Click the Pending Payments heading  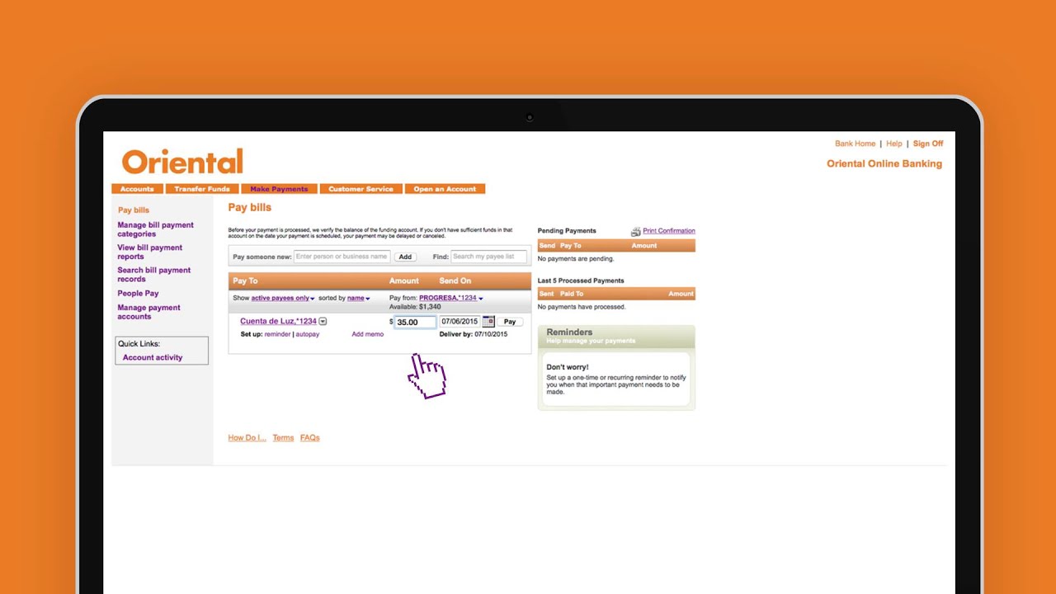click(567, 231)
